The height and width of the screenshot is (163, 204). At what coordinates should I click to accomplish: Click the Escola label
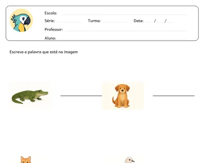[x=51, y=13]
